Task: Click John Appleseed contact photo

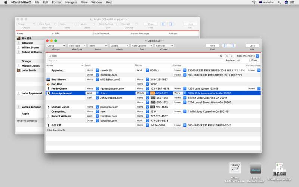Action: (48, 93)
